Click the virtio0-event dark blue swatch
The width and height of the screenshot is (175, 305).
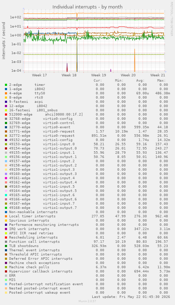coord(6,127)
